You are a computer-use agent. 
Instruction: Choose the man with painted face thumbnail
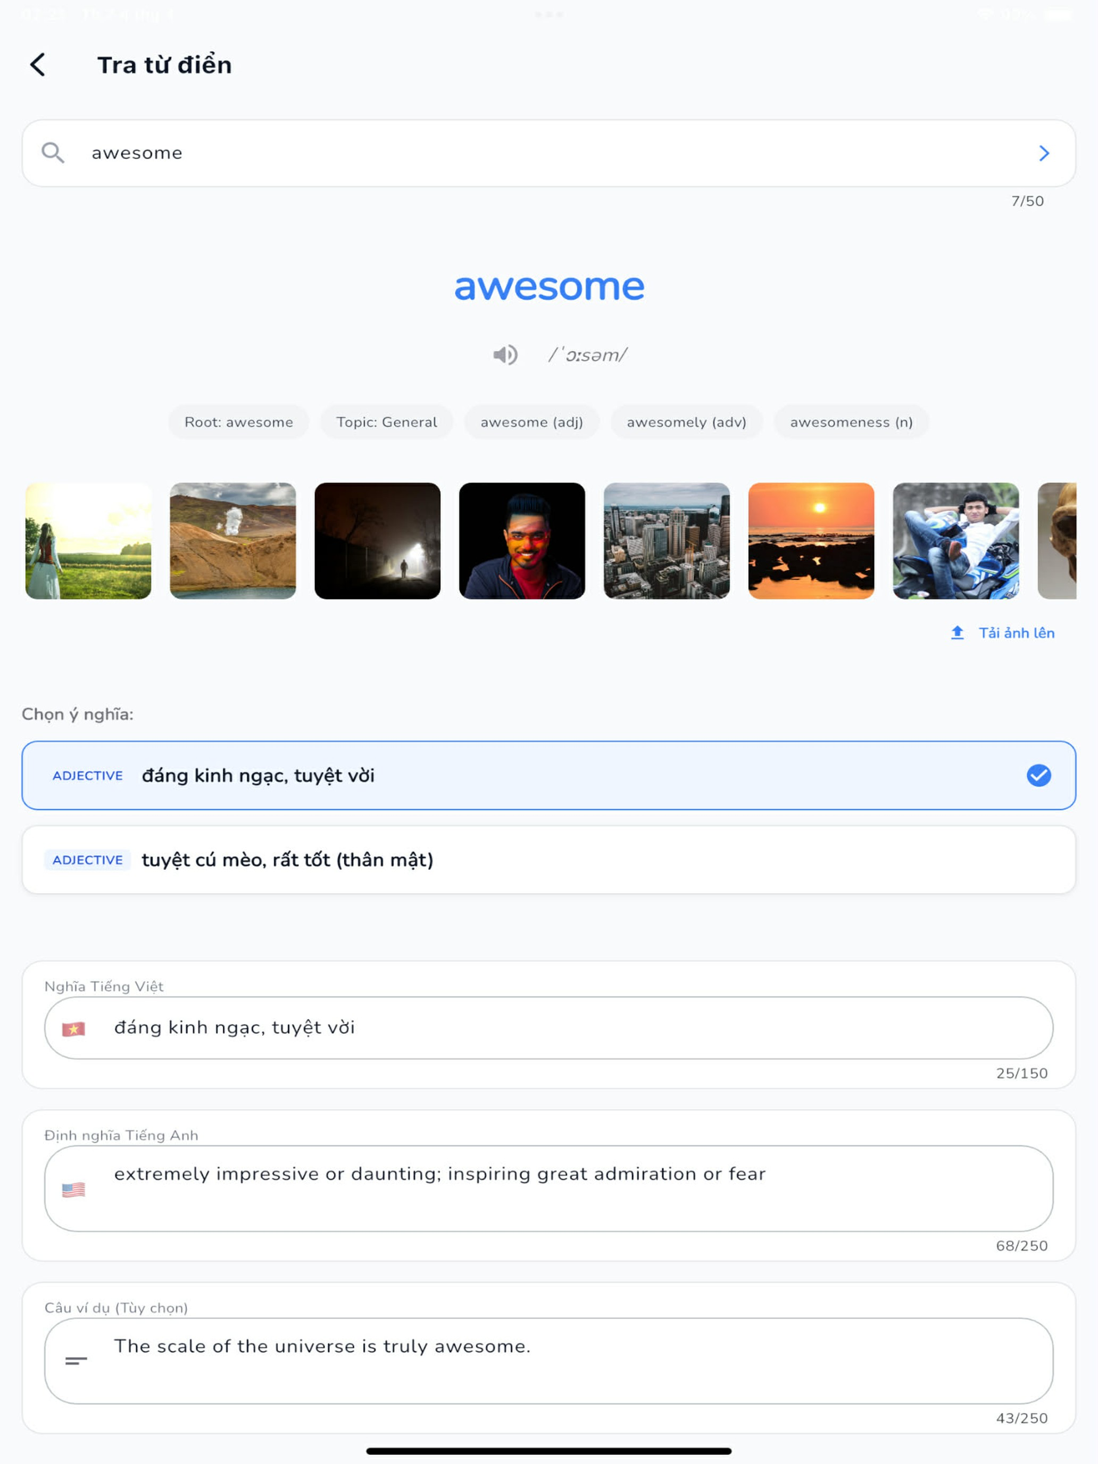522,540
